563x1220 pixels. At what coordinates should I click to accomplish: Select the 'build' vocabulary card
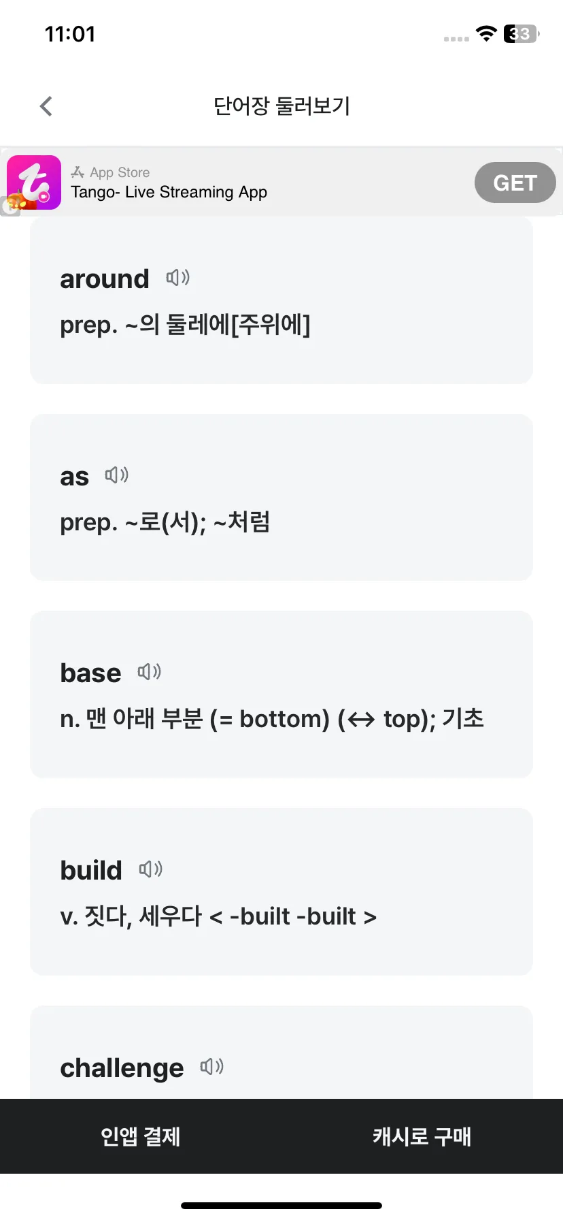pyautogui.click(x=281, y=892)
